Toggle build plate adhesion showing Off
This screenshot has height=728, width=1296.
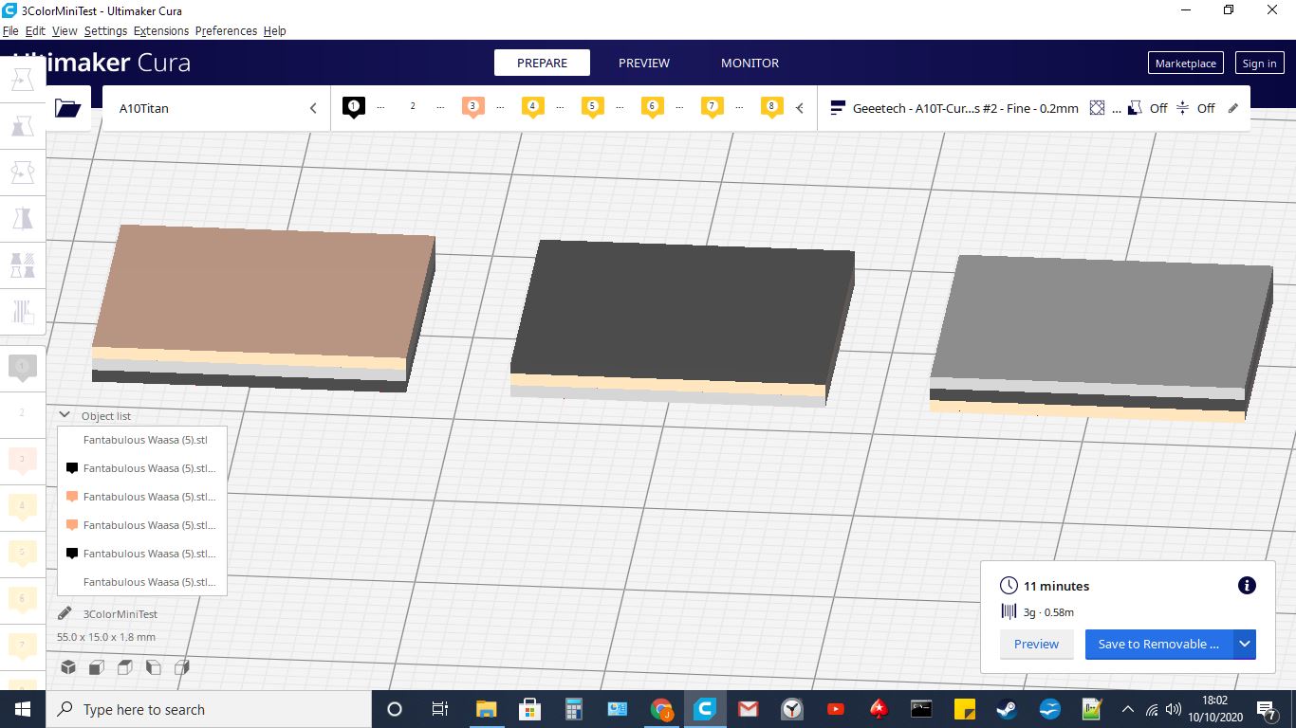[x=1195, y=108]
